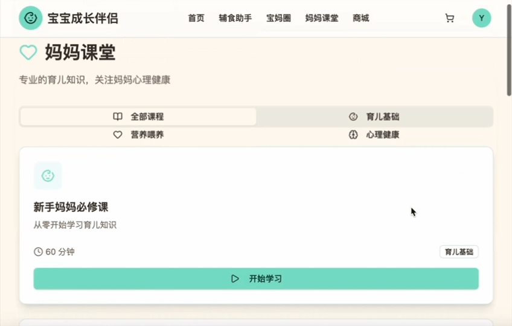Click the heart icon on 营养喂养 tab

click(x=118, y=135)
